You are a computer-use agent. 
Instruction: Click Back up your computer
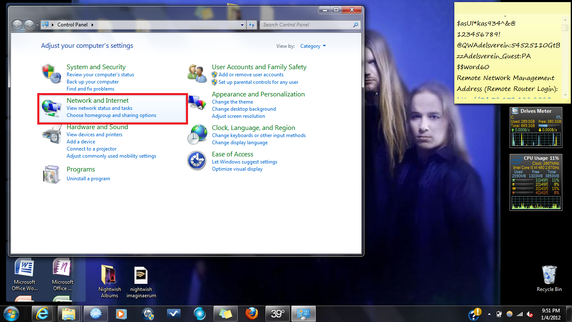(93, 82)
